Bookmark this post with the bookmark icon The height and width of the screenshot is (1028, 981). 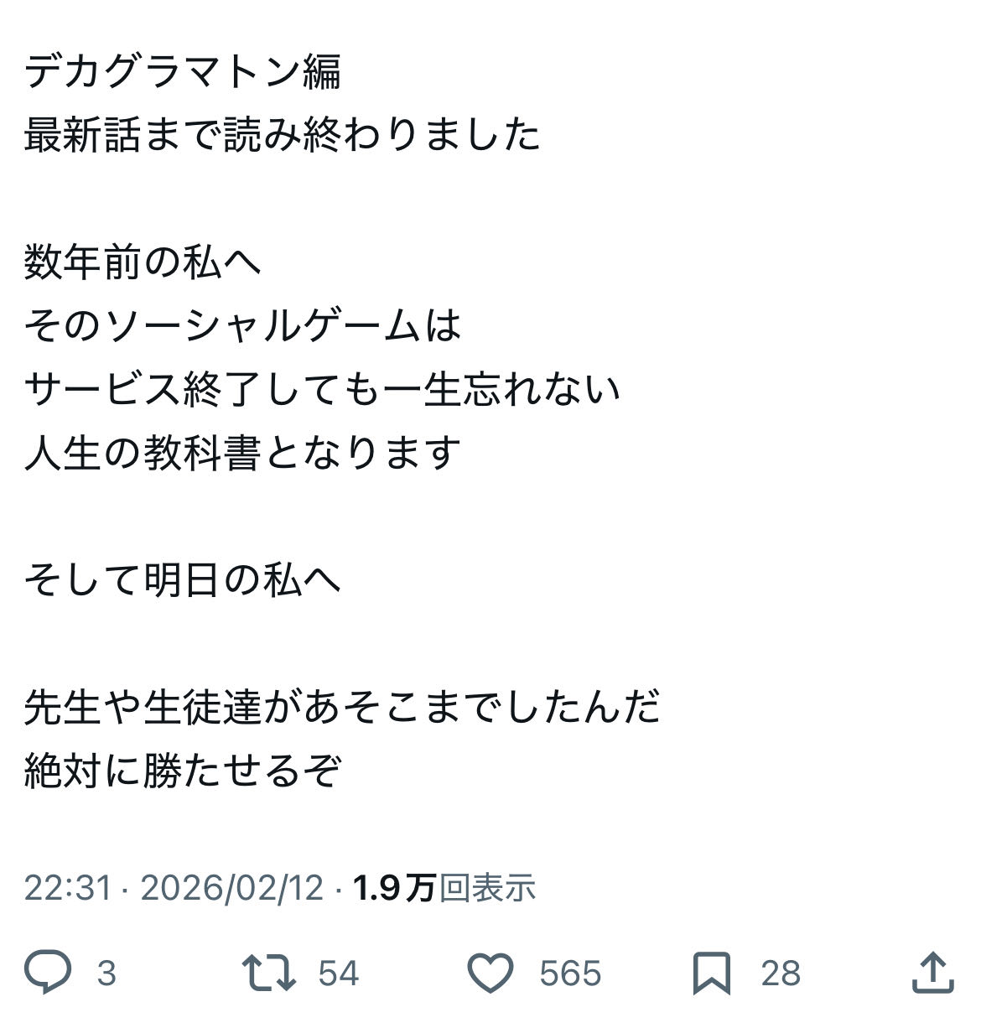[x=712, y=973]
